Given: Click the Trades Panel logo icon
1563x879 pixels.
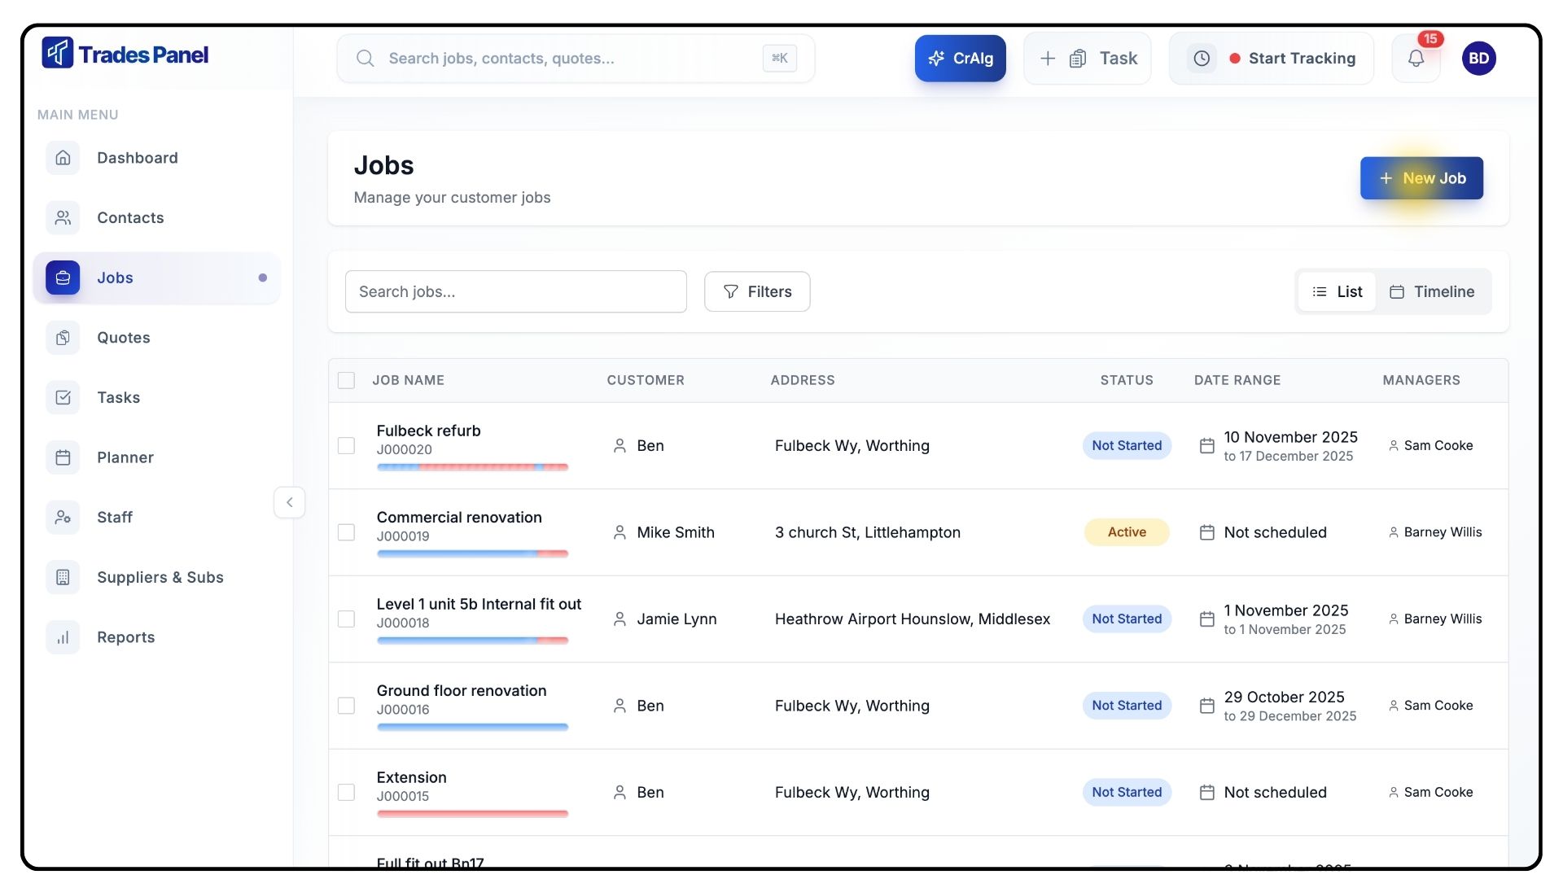Looking at the screenshot, I should click(x=58, y=54).
